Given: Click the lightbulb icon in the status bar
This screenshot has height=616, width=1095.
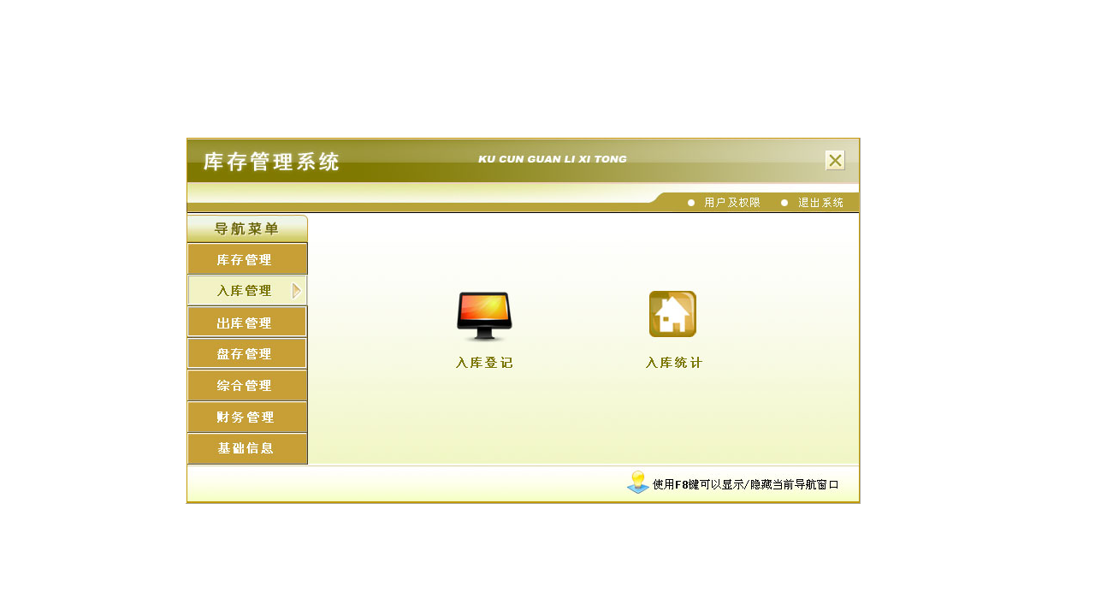Looking at the screenshot, I should [636, 482].
